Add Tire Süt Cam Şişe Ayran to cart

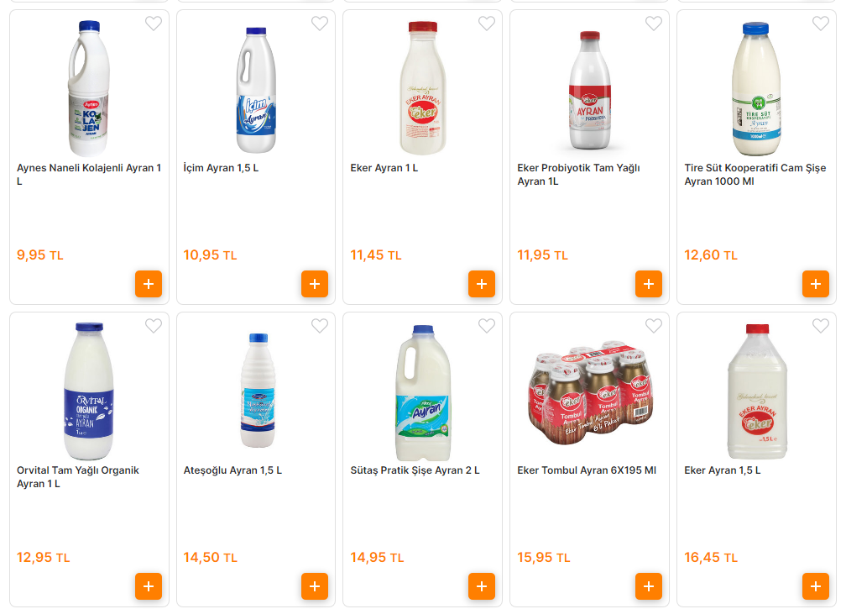click(815, 284)
